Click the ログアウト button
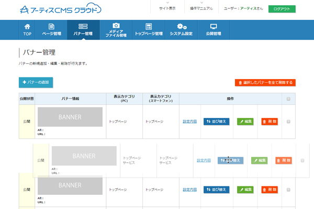Image resolution: width=314 pixels, height=209 pixels. tap(282, 9)
